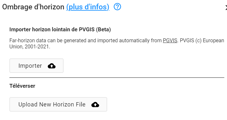Image resolution: width=227 pixels, height=120 pixels.
Task: Open the "plus d'infos" link
Action: click(x=88, y=7)
